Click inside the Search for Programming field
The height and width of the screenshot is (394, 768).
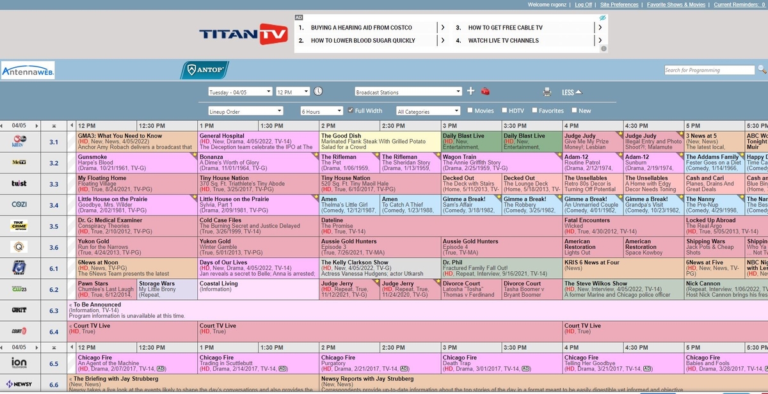point(710,70)
